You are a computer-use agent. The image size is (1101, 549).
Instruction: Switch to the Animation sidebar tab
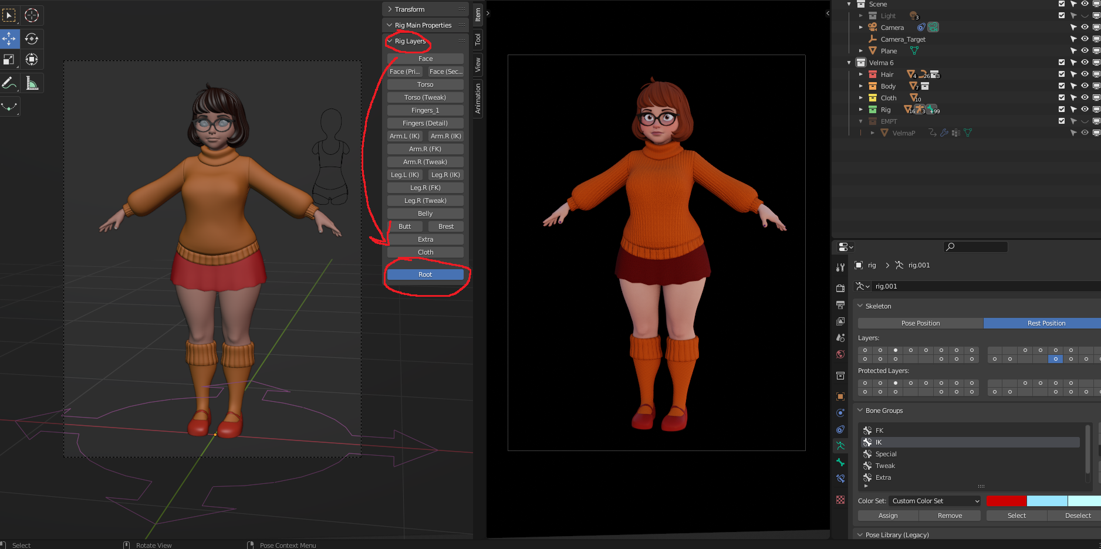(478, 98)
